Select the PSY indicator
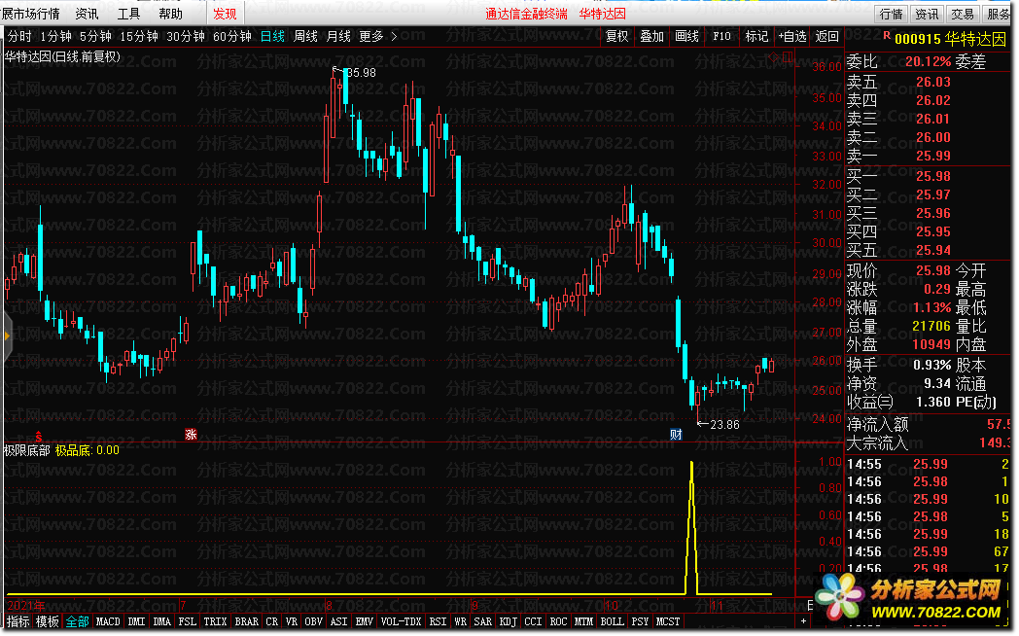This screenshot has height=636, width=1019. pos(640,621)
